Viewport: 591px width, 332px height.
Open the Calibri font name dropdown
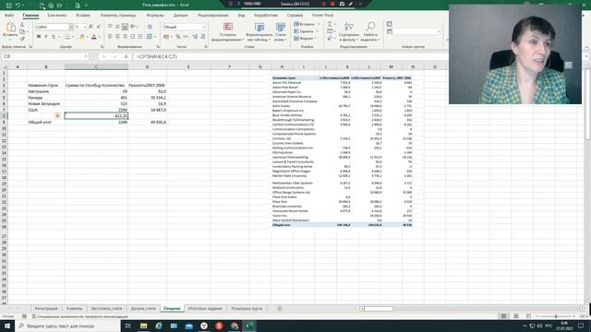tap(71, 27)
